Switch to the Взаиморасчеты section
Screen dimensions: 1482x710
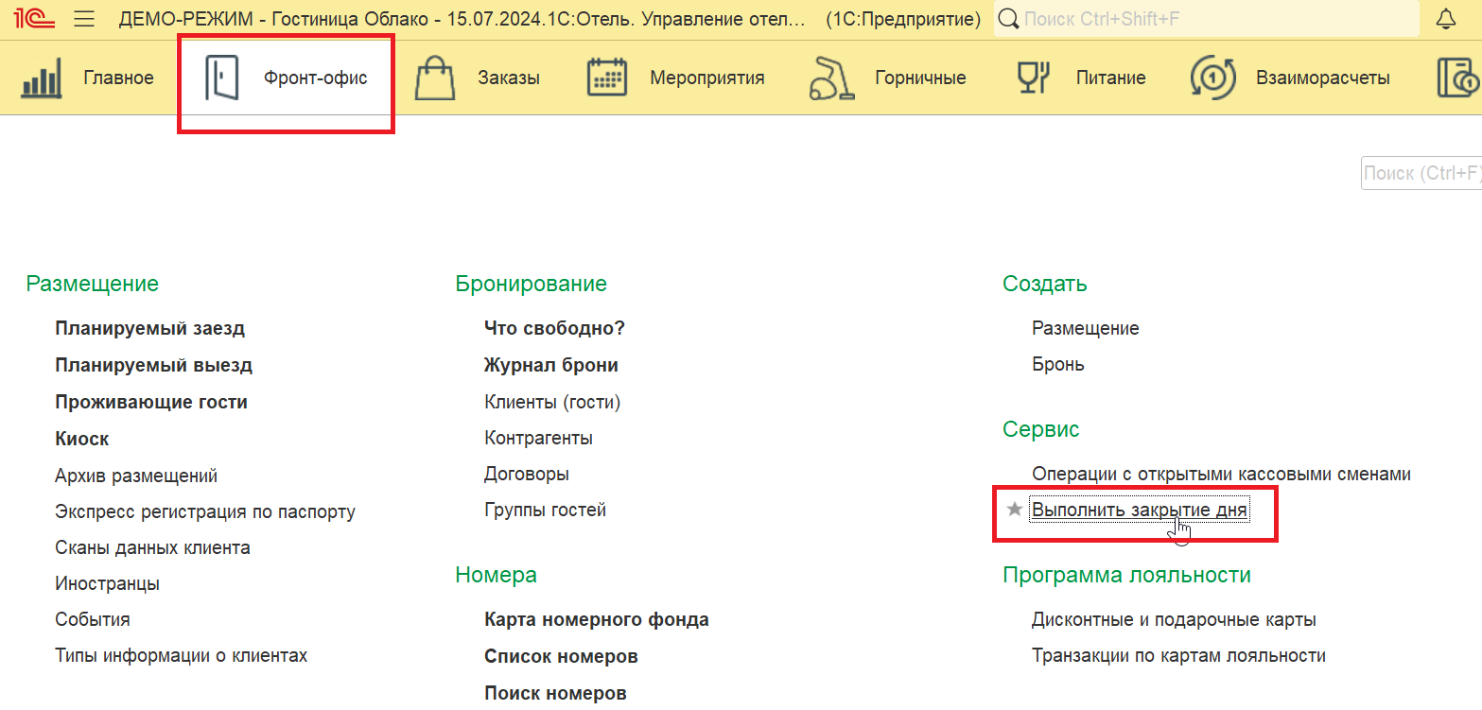click(x=1323, y=78)
